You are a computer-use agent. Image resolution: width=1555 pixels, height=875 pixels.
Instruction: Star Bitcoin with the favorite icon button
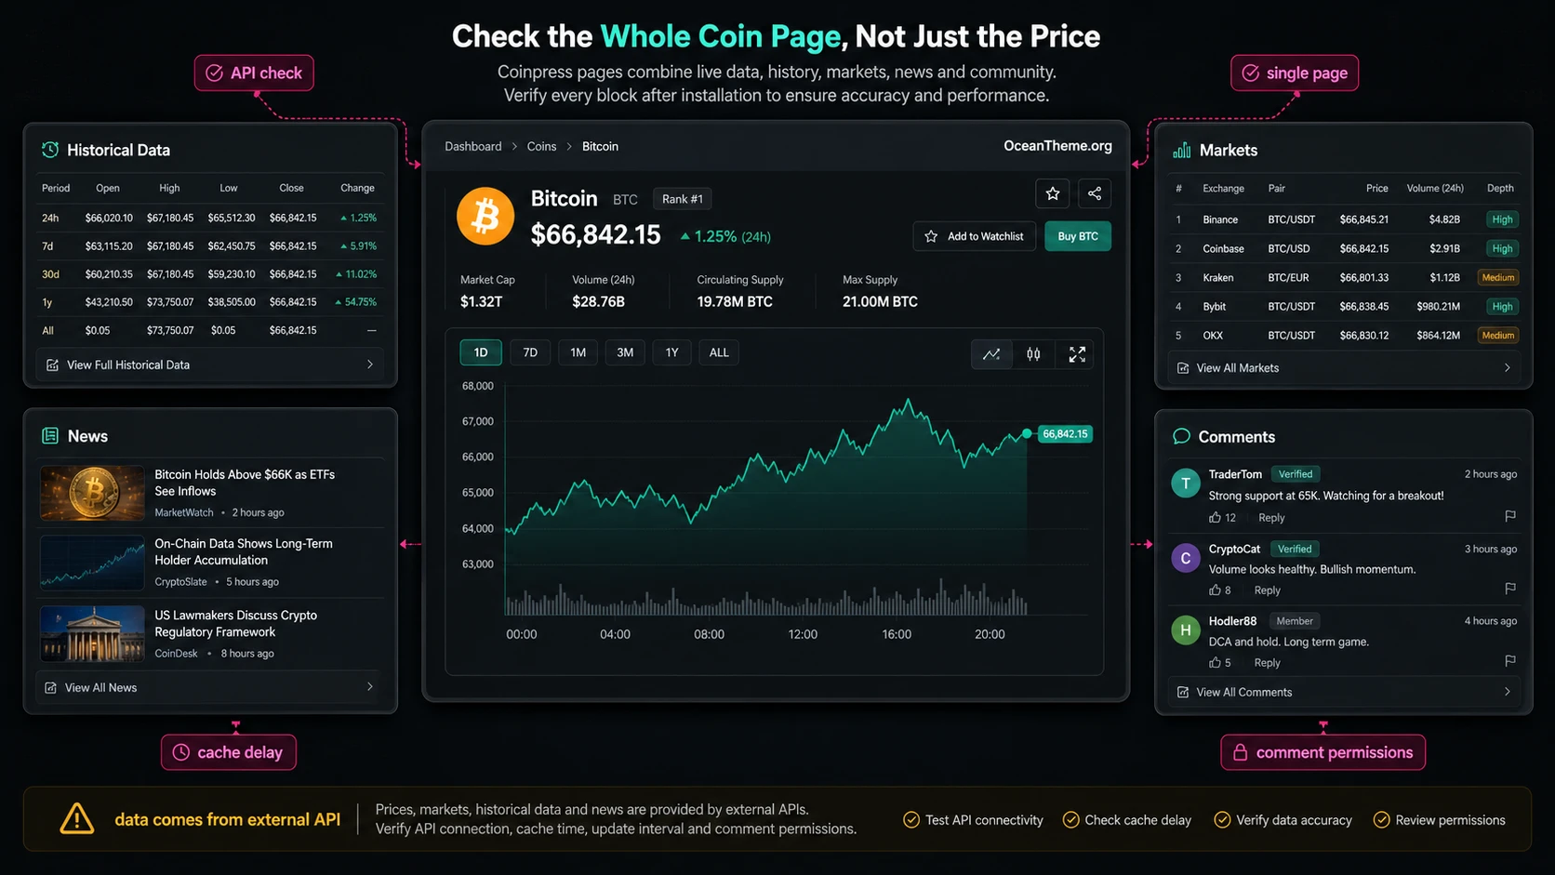(x=1052, y=193)
